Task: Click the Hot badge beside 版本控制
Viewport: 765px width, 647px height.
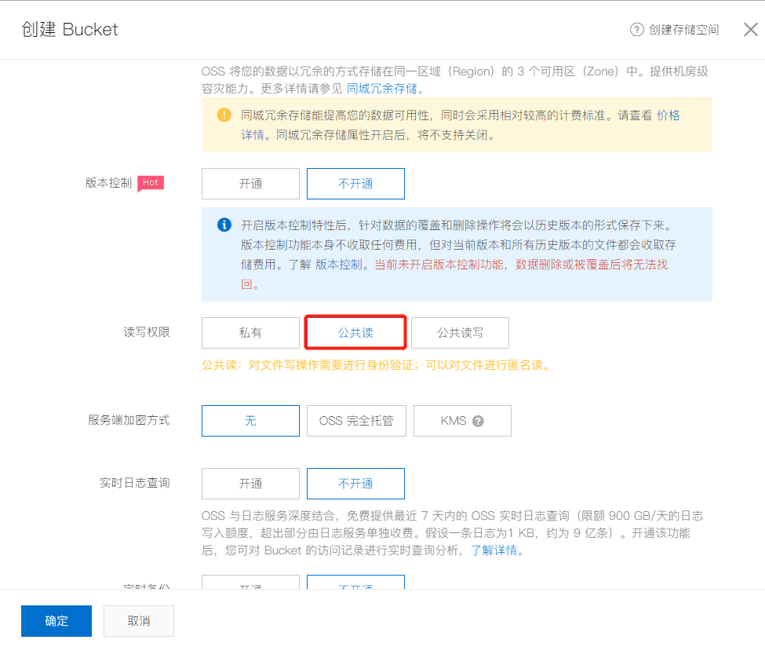Action: [x=150, y=182]
